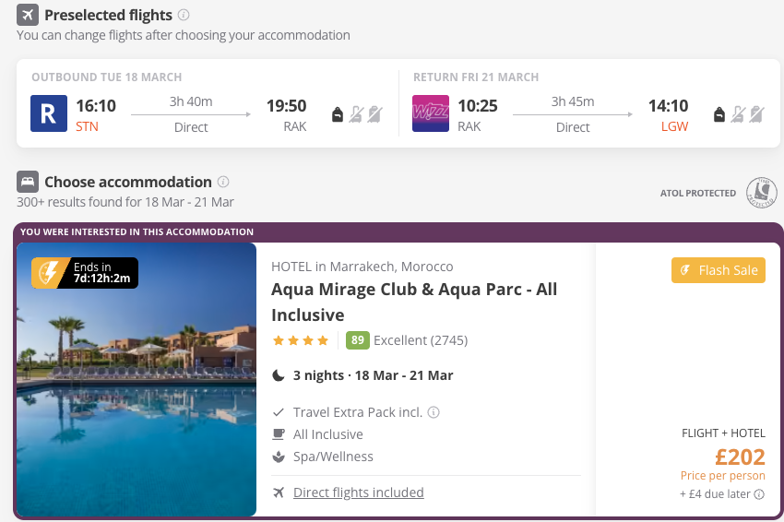Click the £202 price per person
The height and width of the screenshot is (522, 784).
[x=740, y=457]
